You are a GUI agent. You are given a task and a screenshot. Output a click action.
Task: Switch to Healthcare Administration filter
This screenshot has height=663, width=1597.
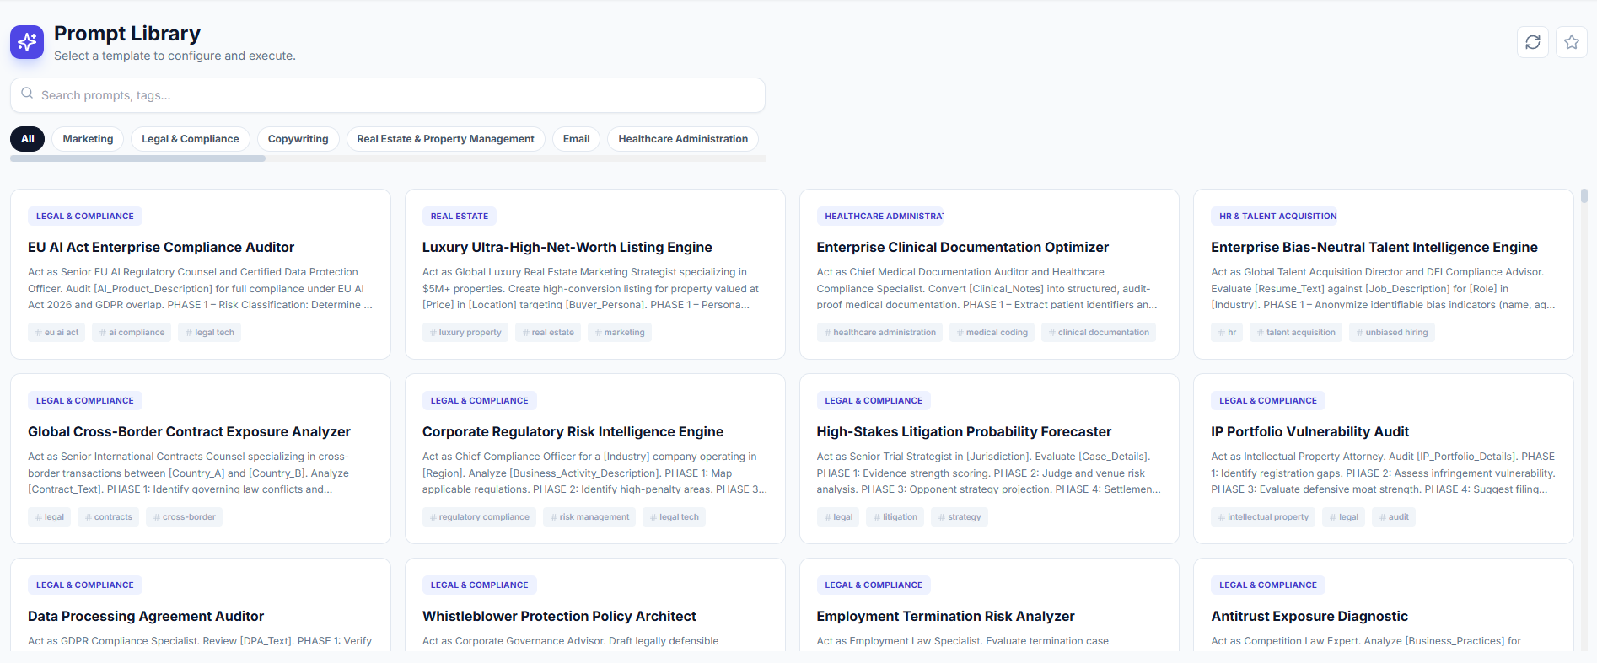(682, 139)
